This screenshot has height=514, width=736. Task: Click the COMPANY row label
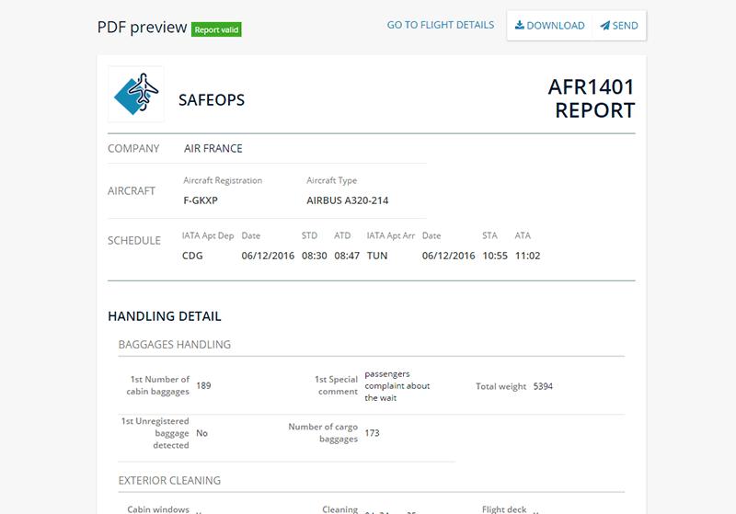[133, 149]
